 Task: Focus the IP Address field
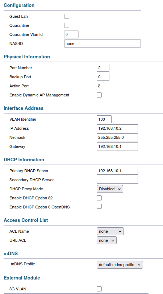[x=117, y=128]
